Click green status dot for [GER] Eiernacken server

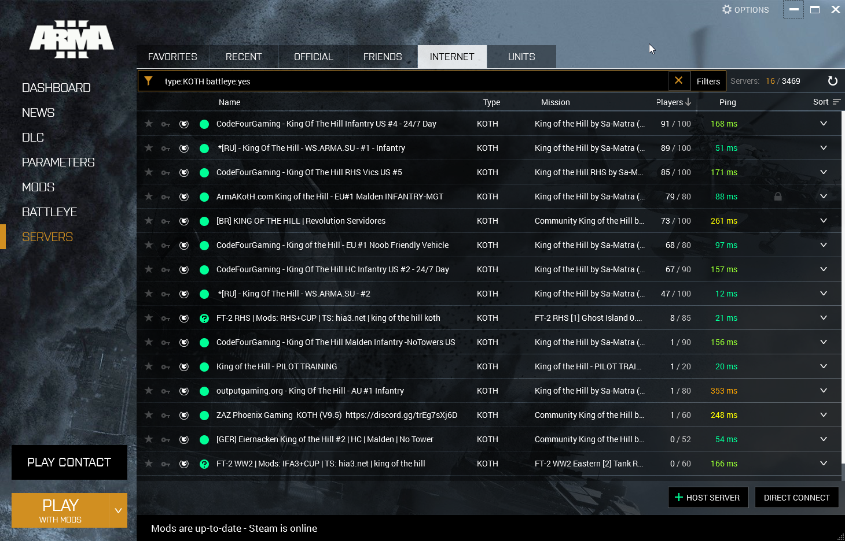pos(204,440)
